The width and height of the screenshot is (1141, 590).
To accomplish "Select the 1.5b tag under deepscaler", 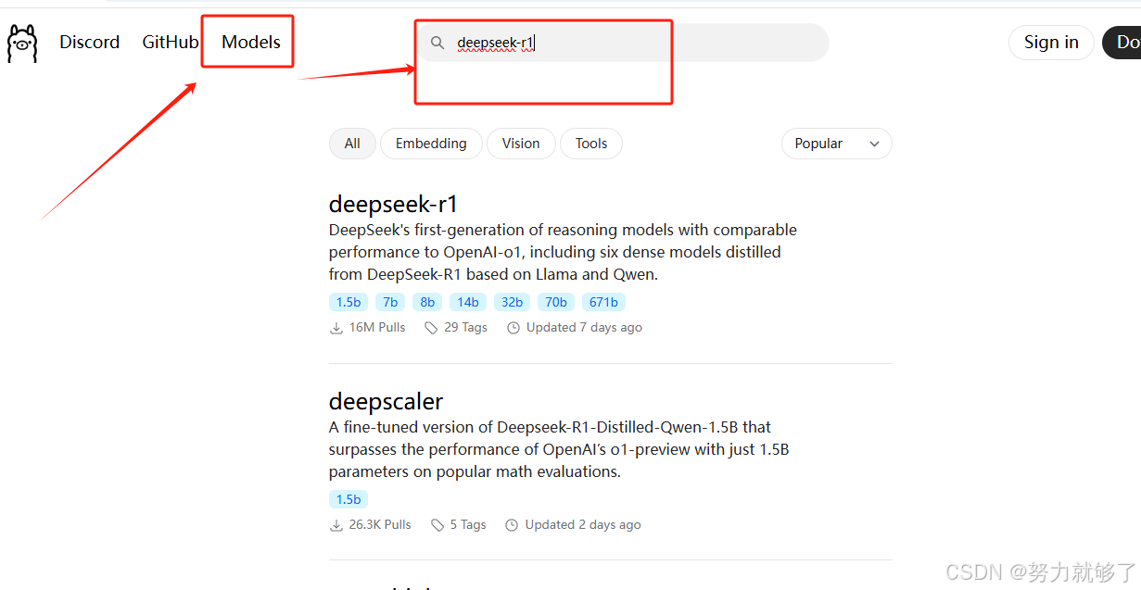I will (349, 499).
